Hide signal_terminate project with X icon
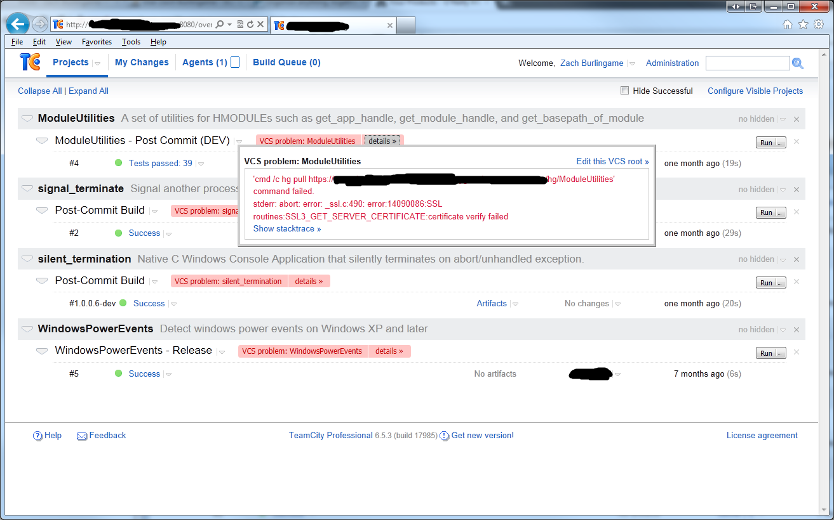This screenshot has width=834, height=520. pos(797,190)
